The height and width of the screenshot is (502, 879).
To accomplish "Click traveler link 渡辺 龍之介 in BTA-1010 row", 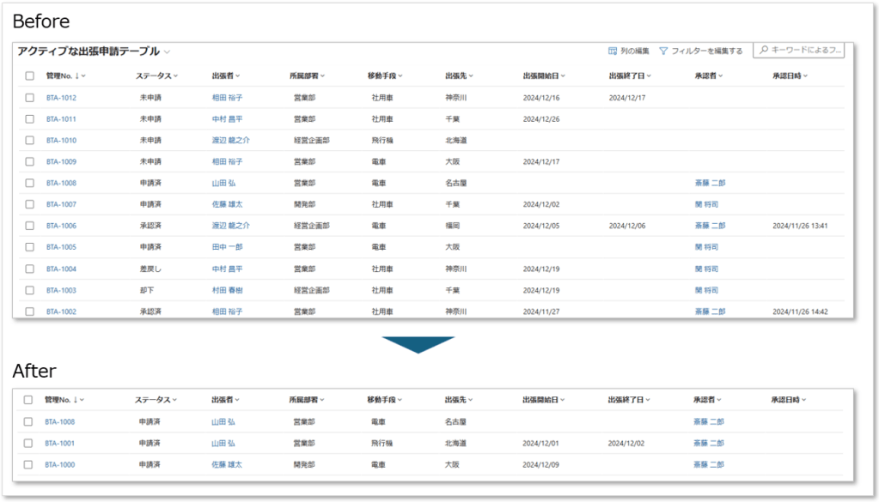I will tap(230, 140).
